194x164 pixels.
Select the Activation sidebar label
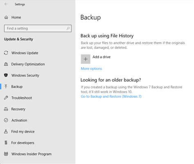[19, 120]
